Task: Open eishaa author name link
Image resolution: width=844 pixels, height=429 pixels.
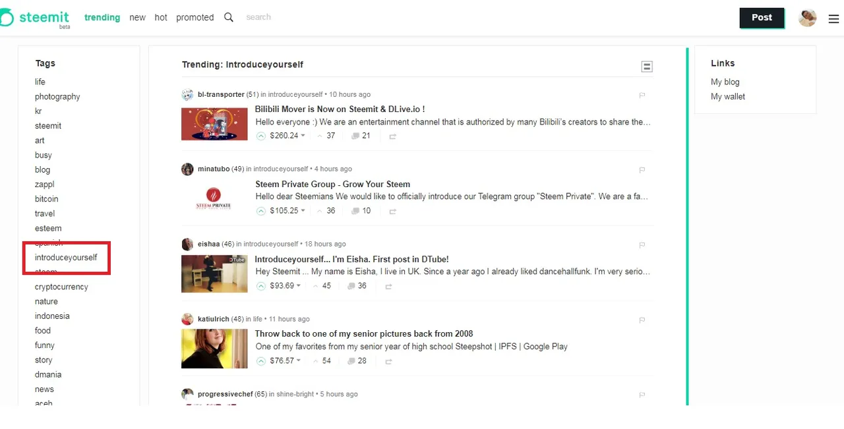Action: 208,244
